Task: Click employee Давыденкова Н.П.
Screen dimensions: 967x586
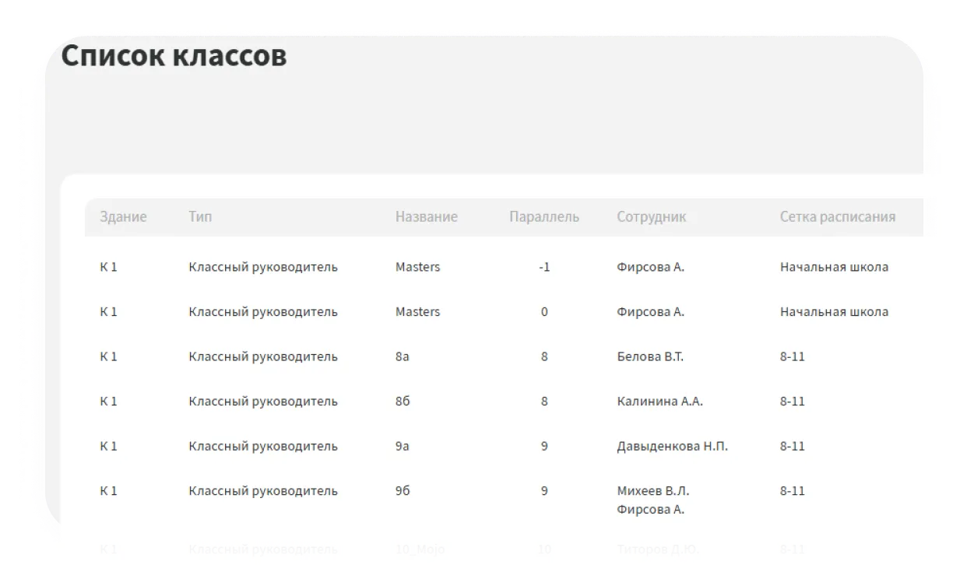Action: point(672,447)
